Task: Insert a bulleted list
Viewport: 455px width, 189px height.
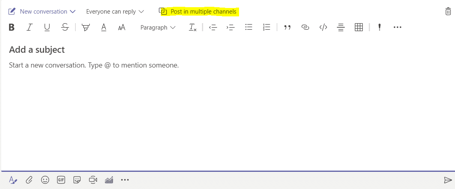Action: pyautogui.click(x=249, y=27)
